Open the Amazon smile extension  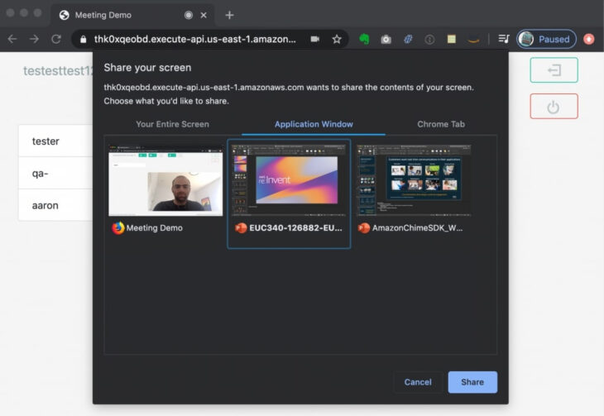pyautogui.click(x=473, y=40)
